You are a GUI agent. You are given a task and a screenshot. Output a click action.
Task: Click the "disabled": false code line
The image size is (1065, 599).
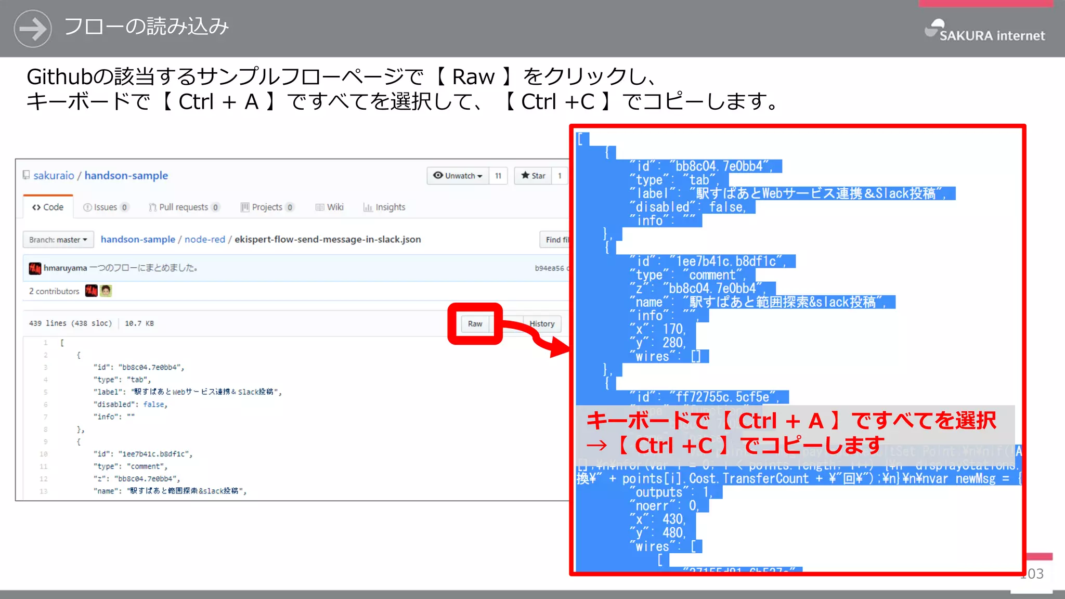tap(131, 404)
